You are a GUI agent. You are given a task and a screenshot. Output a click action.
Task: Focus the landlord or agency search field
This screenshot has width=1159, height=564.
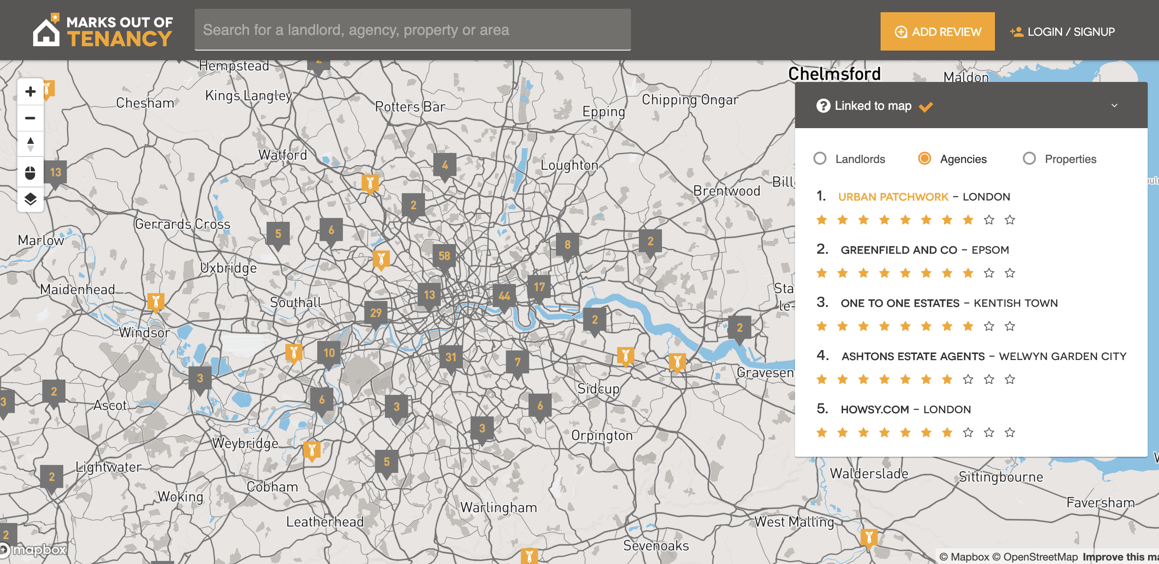pos(412,30)
